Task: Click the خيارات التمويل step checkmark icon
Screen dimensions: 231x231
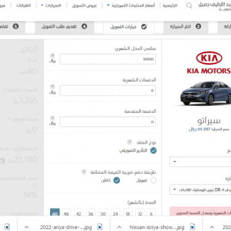Action: 144,27
